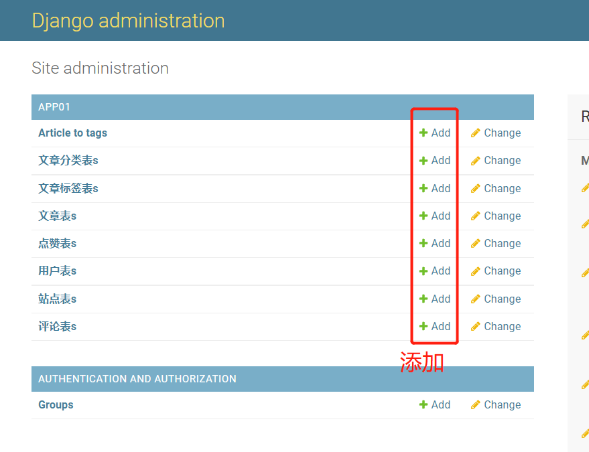The width and height of the screenshot is (589, 452).
Task: Click pencil icon for Article to tags
Action: [476, 133]
